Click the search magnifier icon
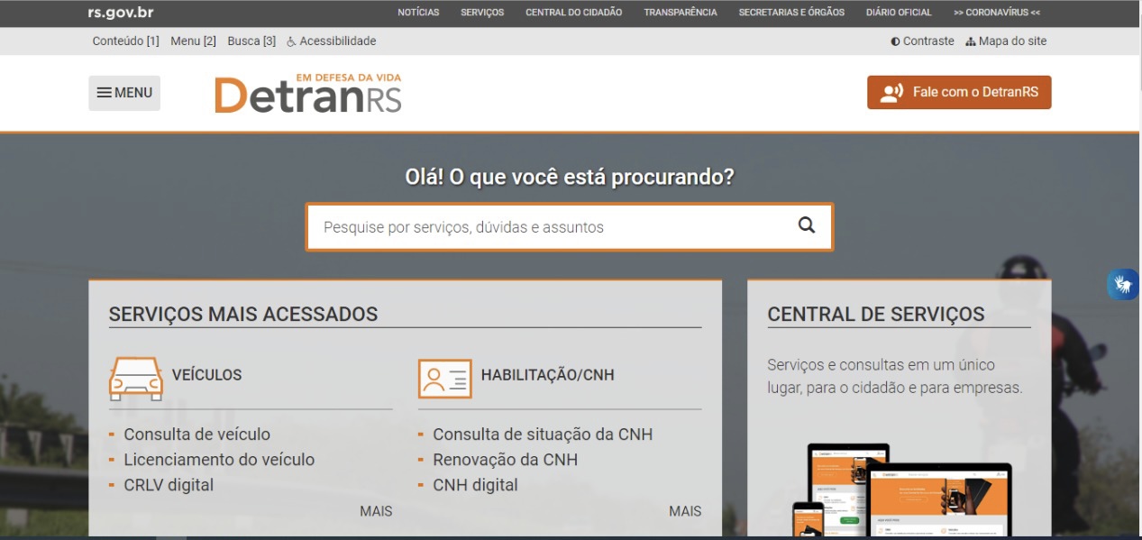This screenshot has height=540, width=1142. click(807, 225)
